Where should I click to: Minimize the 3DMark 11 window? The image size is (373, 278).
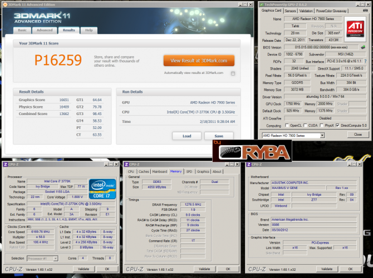[241, 4]
